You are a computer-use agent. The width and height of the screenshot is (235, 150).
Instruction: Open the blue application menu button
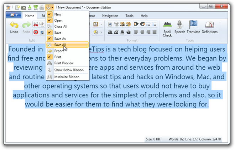(14, 15)
